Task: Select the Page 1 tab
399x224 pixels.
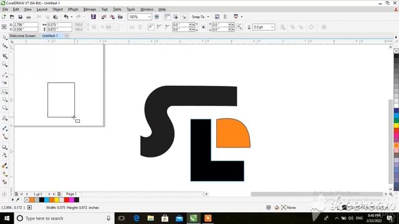Action: (71, 194)
